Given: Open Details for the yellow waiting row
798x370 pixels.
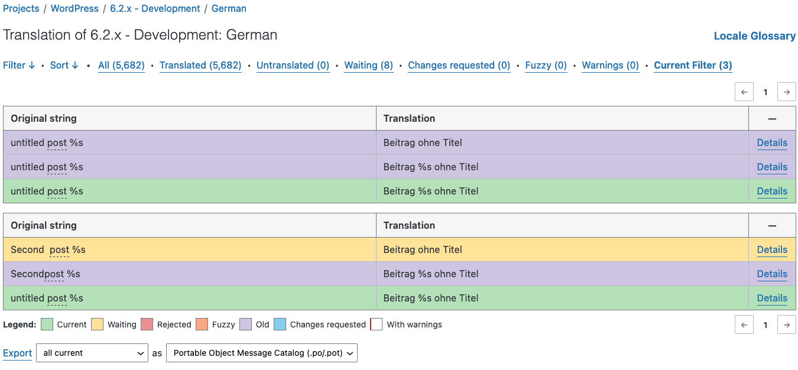Looking at the screenshot, I should tap(772, 250).
